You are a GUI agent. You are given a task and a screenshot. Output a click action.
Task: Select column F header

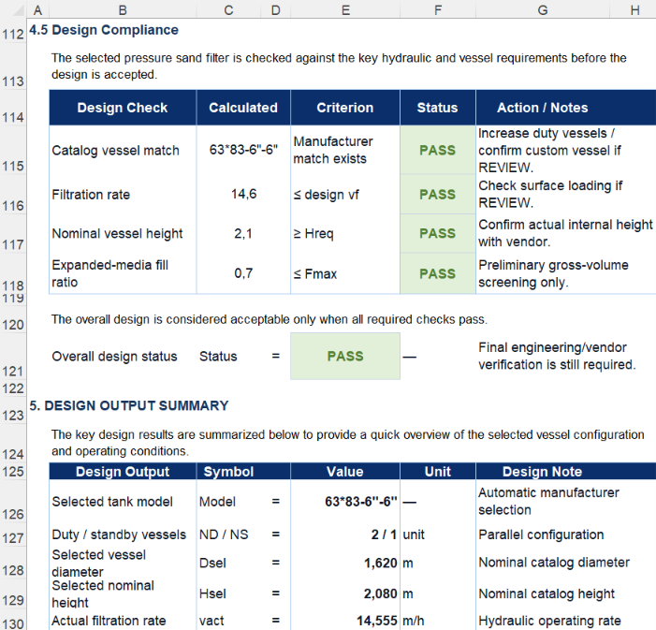438,9
